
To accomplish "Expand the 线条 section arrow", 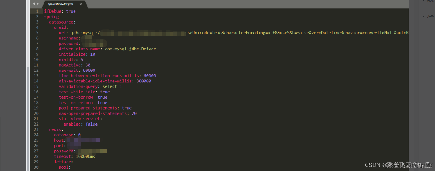I will 424,16.
